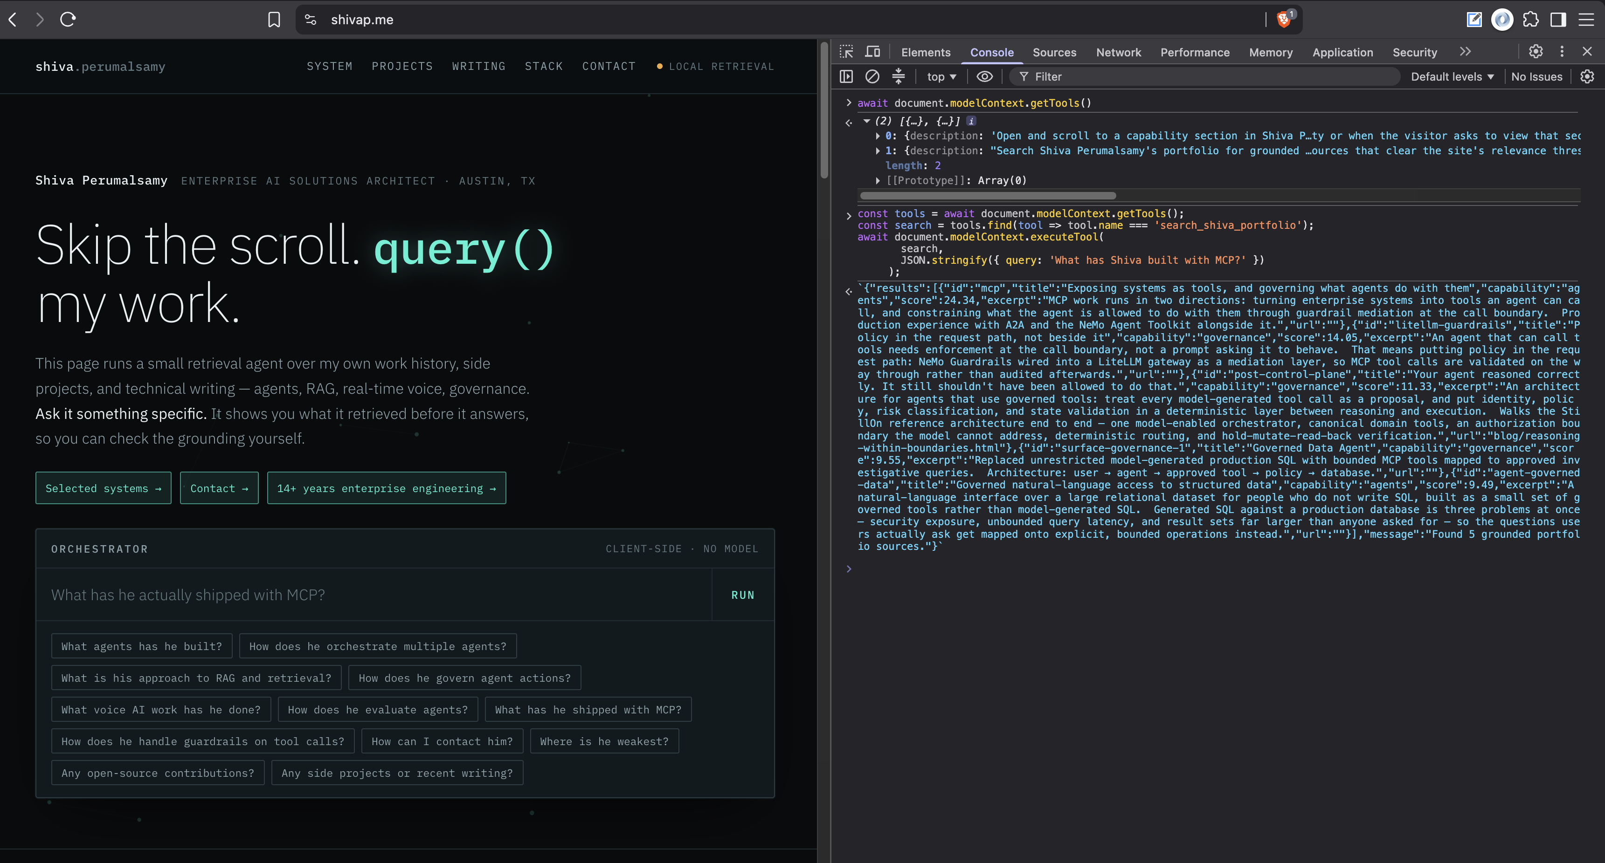Screen dimensions: 1605x863
Task: Select 'What voice AI work has he done?' chip
Action: coord(161,709)
